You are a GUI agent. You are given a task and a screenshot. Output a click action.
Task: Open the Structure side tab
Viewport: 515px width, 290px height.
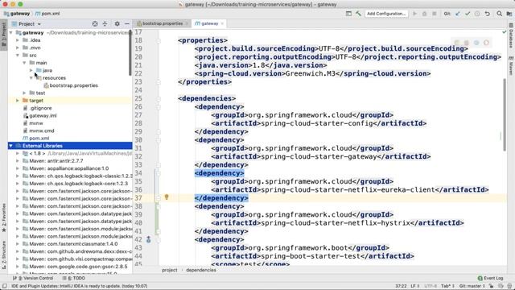(x=4, y=255)
